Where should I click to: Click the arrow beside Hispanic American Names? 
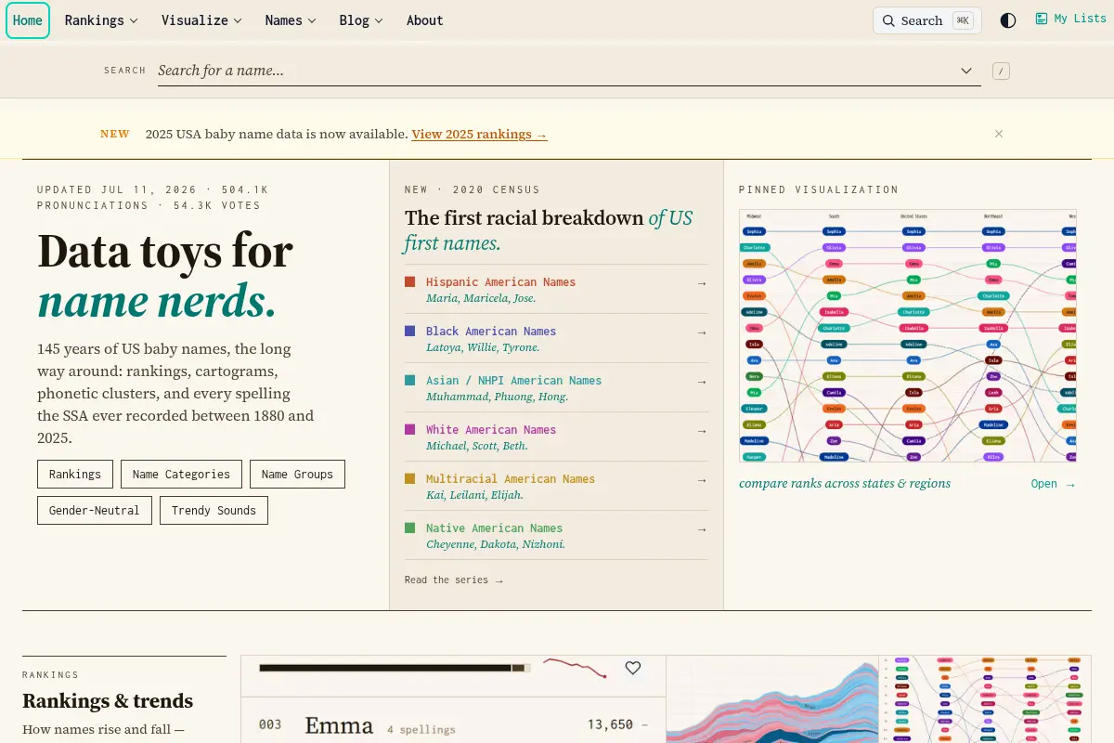[702, 283]
